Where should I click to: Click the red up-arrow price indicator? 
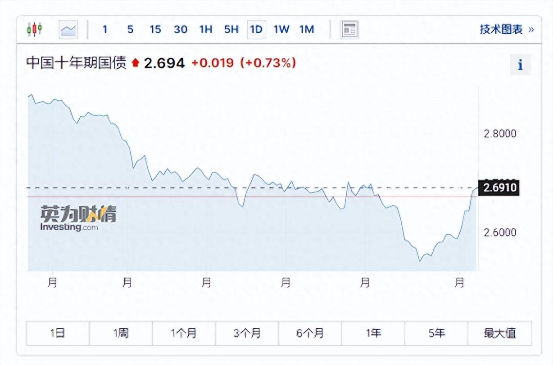coord(135,63)
